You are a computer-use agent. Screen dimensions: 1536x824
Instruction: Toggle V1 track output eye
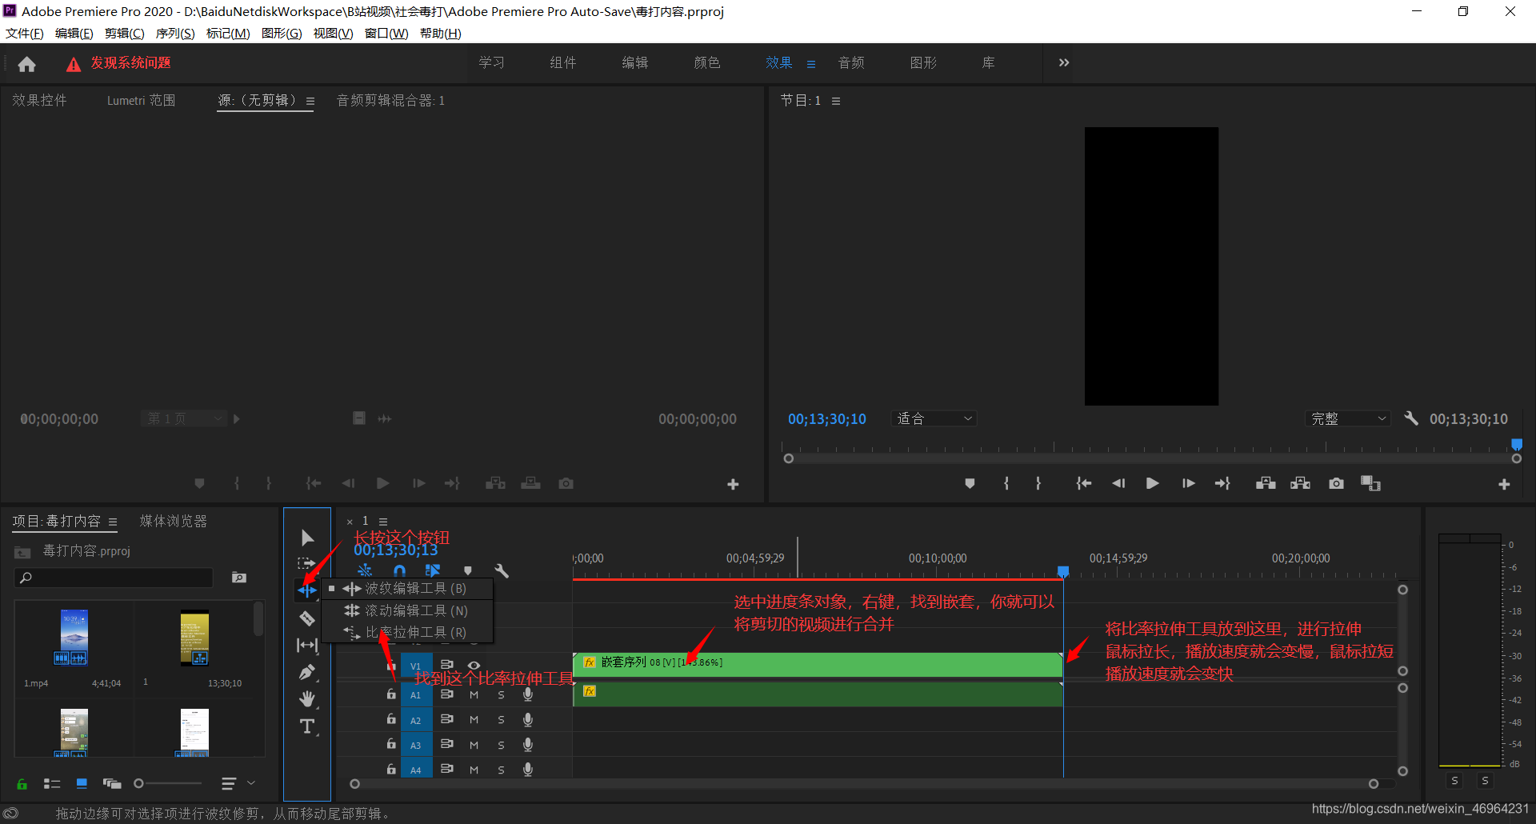(x=474, y=665)
